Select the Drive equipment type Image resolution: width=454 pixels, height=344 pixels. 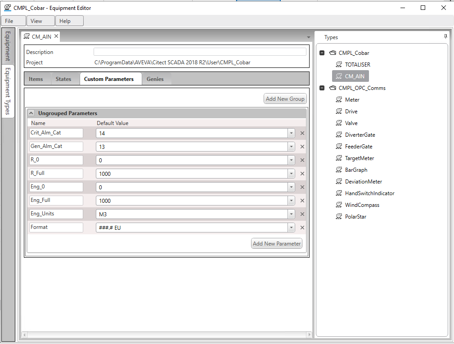346,112
